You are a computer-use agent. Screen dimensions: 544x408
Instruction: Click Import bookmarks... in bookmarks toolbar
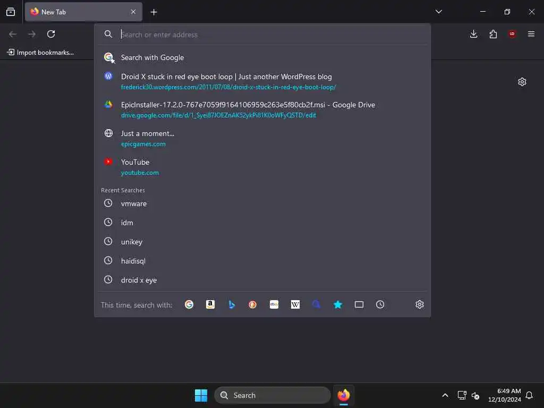(40, 53)
